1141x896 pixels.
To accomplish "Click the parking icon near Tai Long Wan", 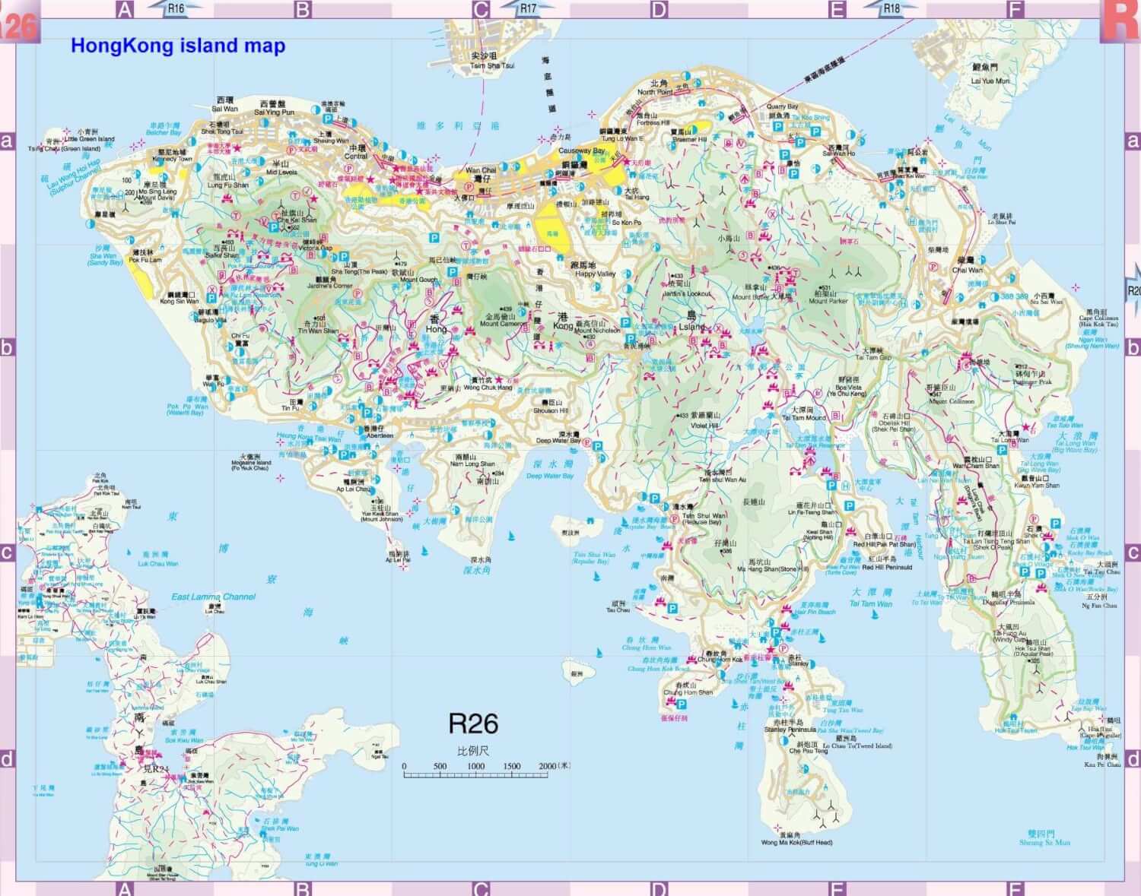I will 1003,450.
